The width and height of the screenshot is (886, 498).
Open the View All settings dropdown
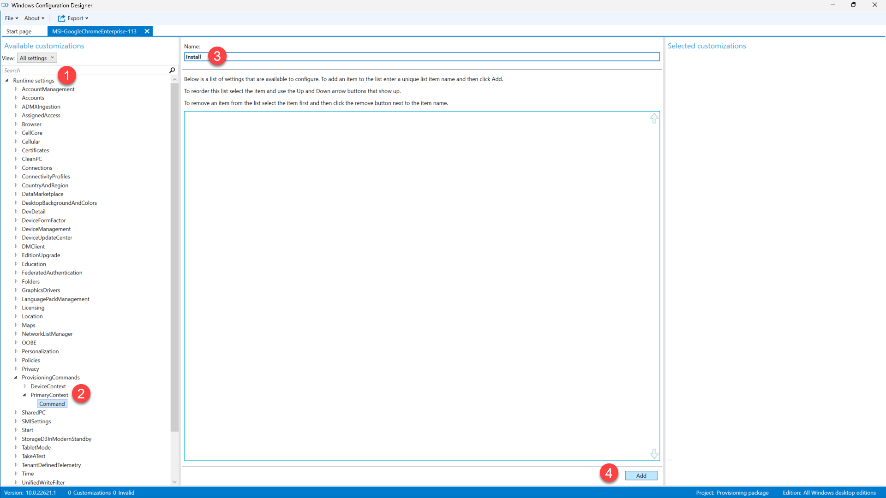[x=37, y=58]
